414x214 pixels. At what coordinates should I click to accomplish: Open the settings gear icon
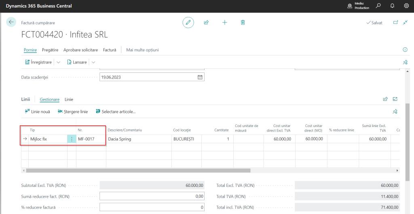[406, 6]
